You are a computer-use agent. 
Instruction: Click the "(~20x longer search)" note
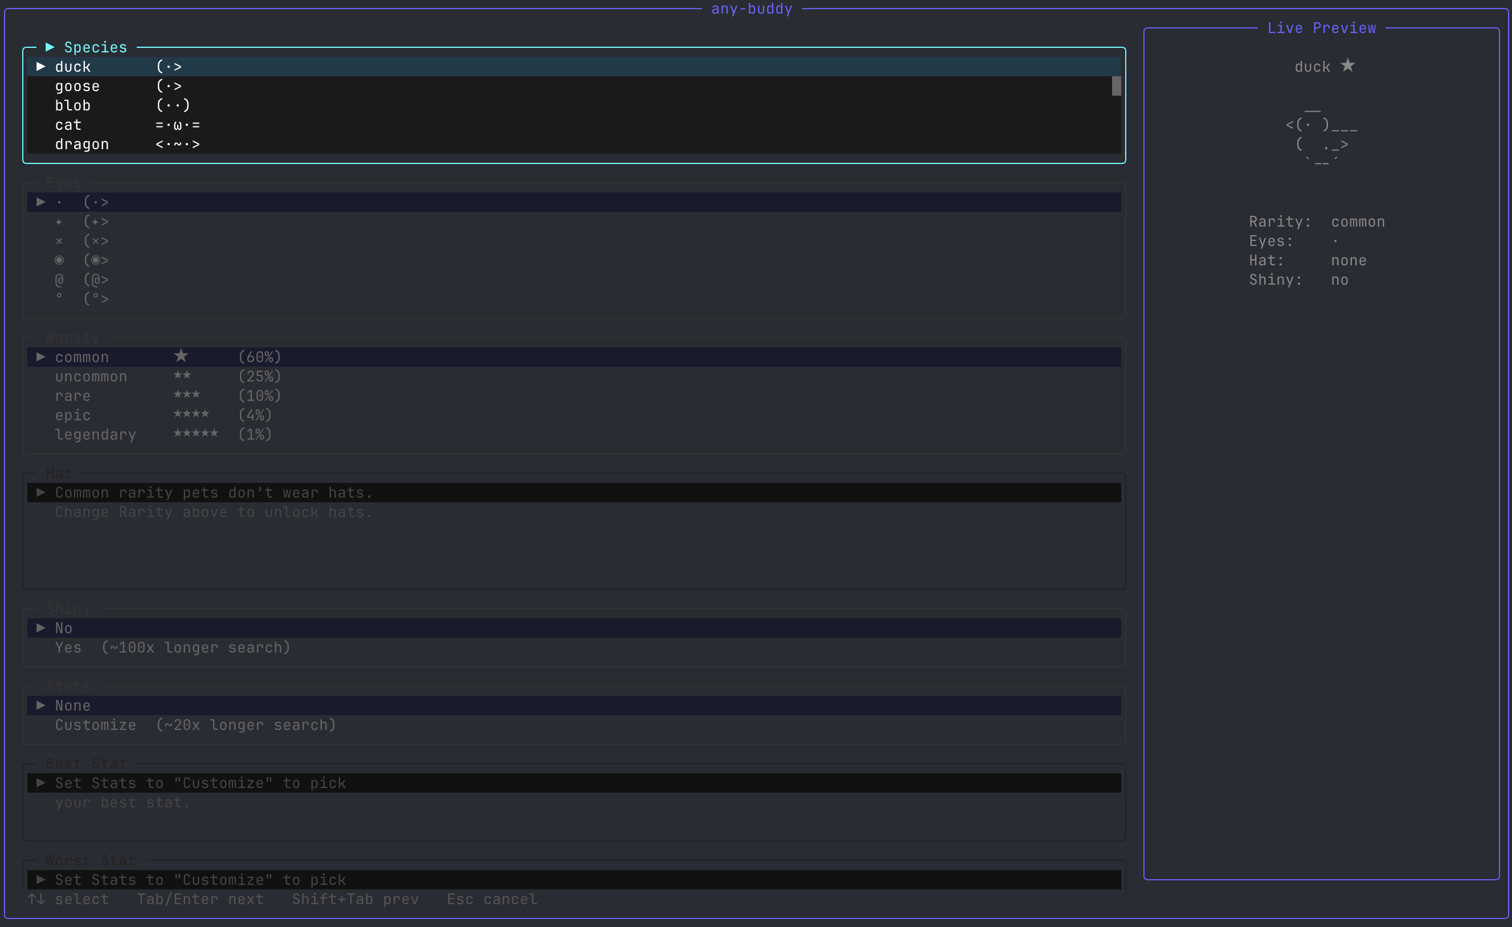[x=246, y=725]
